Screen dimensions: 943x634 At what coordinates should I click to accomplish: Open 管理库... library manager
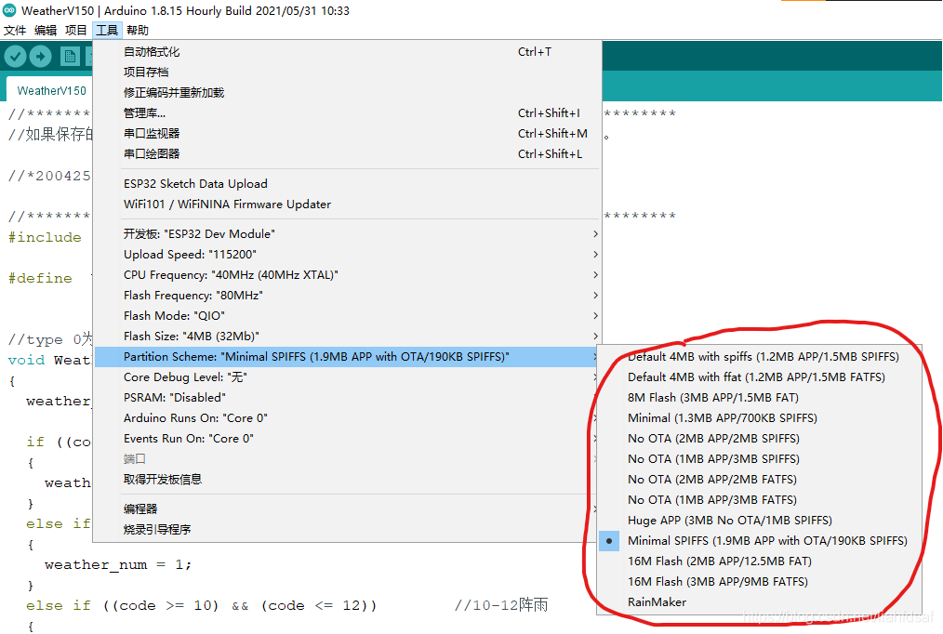[x=348, y=113]
